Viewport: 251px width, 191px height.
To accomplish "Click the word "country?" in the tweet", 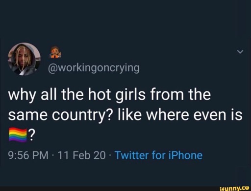I will (82, 115).
